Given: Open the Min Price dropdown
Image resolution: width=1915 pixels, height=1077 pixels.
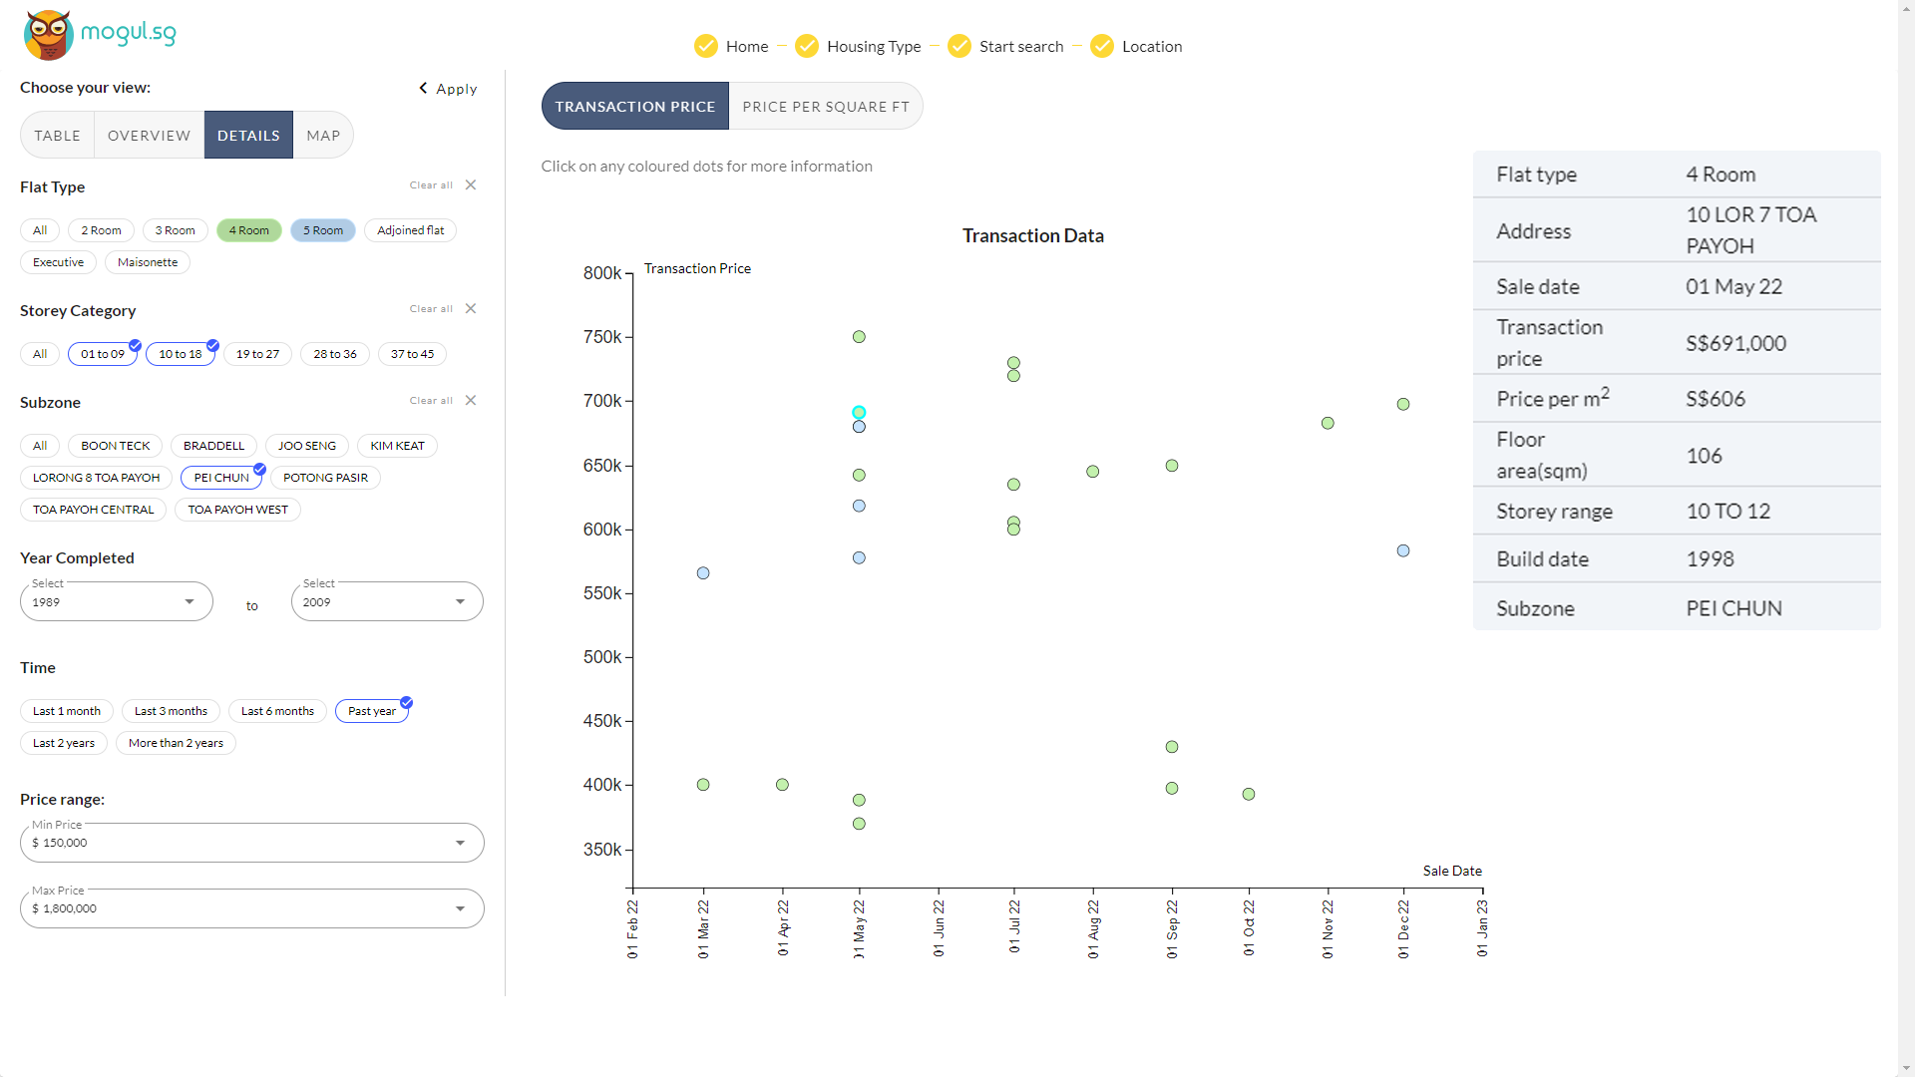Looking at the screenshot, I should [251, 843].
